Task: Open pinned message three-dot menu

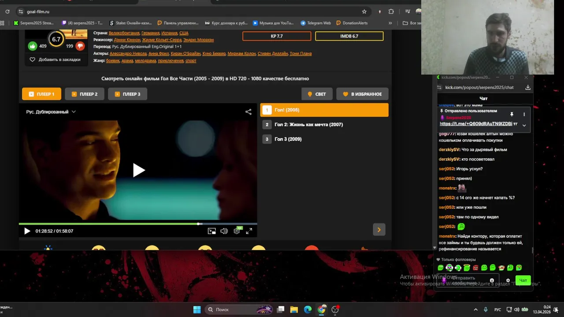Action: pyautogui.click(x=524, y=114)
